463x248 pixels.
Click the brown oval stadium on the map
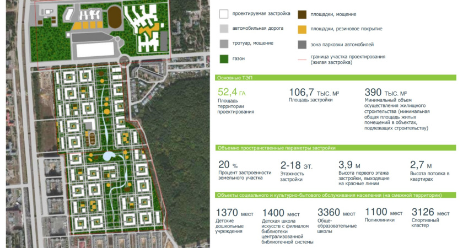point(114,18)
